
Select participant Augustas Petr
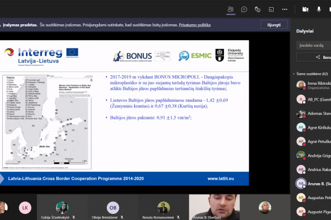click(313, 197)
